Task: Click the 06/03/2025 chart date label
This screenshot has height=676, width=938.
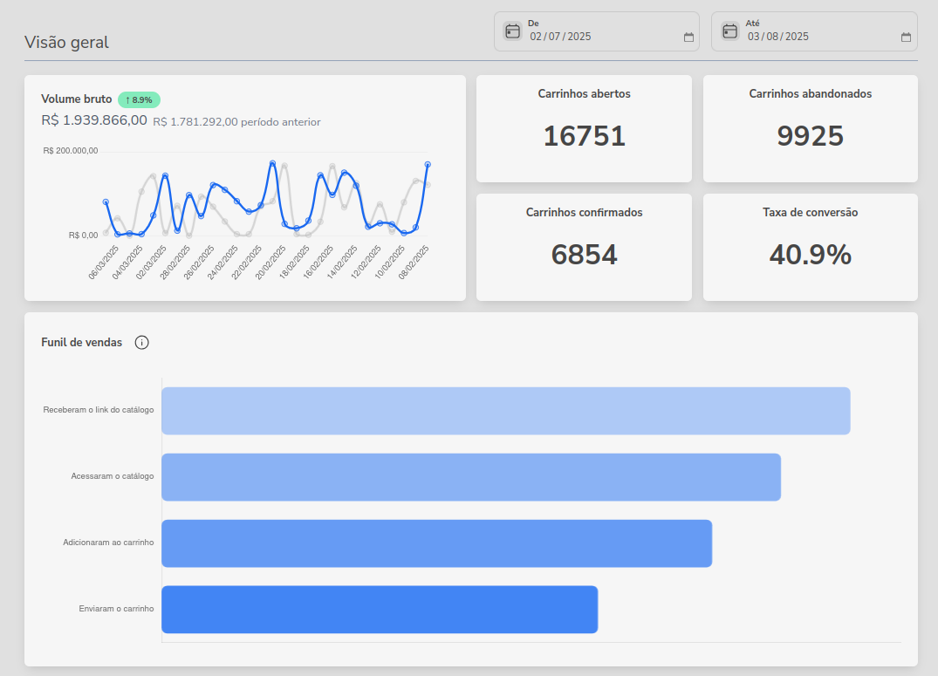Action: pyautogui.click(x=104, y=262)
